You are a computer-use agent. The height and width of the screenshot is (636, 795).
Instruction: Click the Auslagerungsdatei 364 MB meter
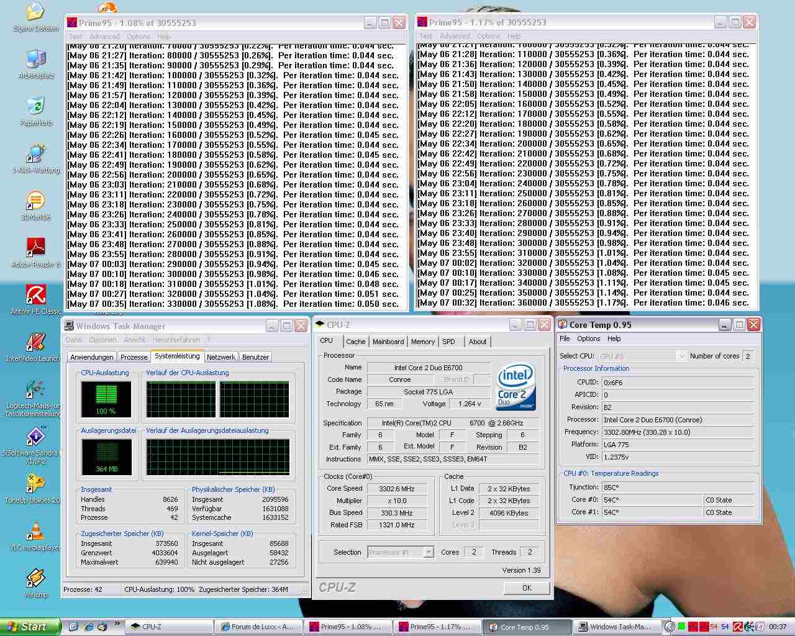click(106, 457)
